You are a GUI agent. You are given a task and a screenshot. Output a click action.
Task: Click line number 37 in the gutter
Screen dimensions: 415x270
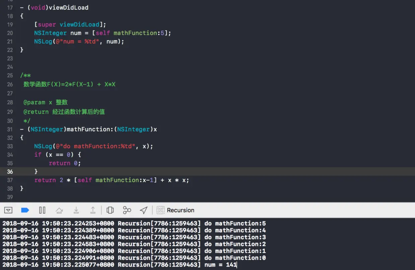[10, 180]
